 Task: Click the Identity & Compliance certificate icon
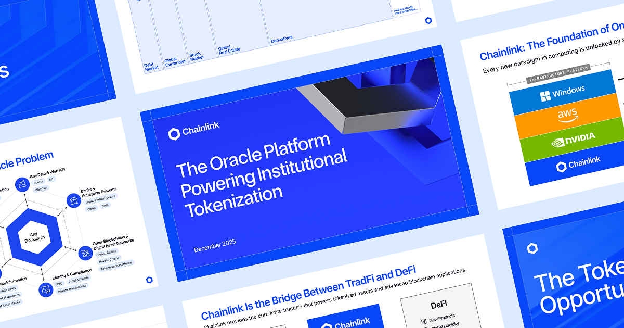coord(46,289)
